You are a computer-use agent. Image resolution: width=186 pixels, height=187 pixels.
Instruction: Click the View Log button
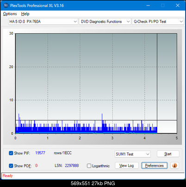tap(127, 166)
